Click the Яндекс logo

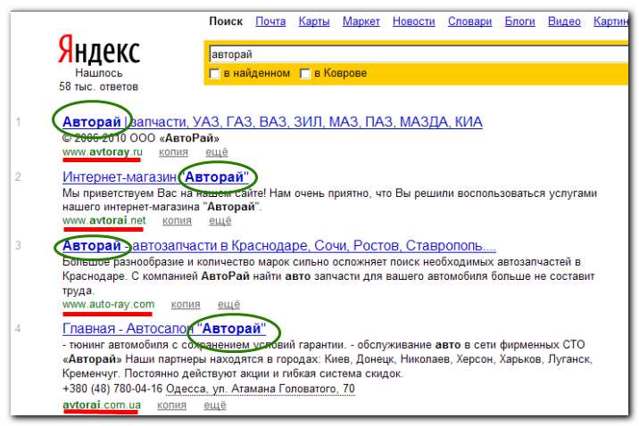tap(99, 49)
